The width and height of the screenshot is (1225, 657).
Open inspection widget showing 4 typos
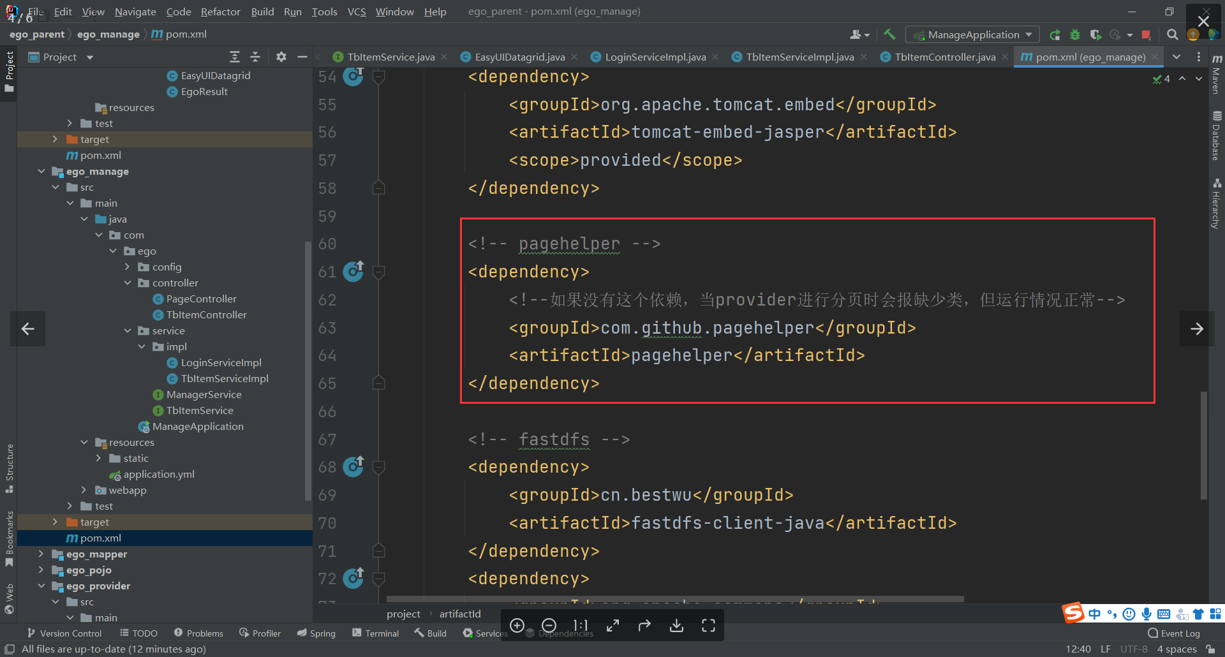tap(1161, 78)
